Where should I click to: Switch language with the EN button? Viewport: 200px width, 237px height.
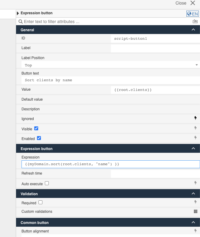[x=192, y=14]
